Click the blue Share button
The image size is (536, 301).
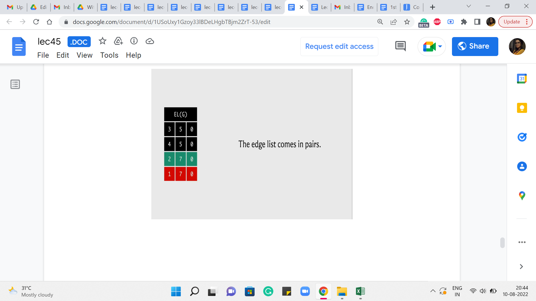475,46
